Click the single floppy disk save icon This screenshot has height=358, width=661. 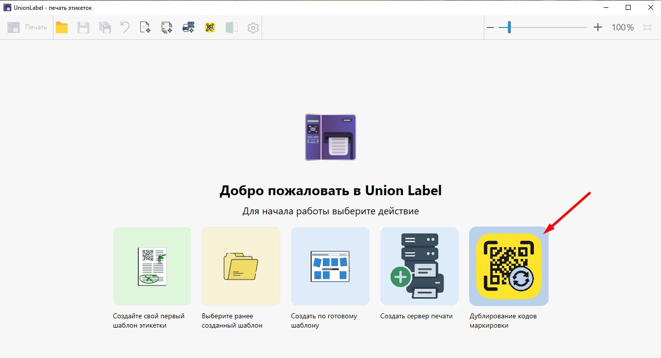click(83, 27)
